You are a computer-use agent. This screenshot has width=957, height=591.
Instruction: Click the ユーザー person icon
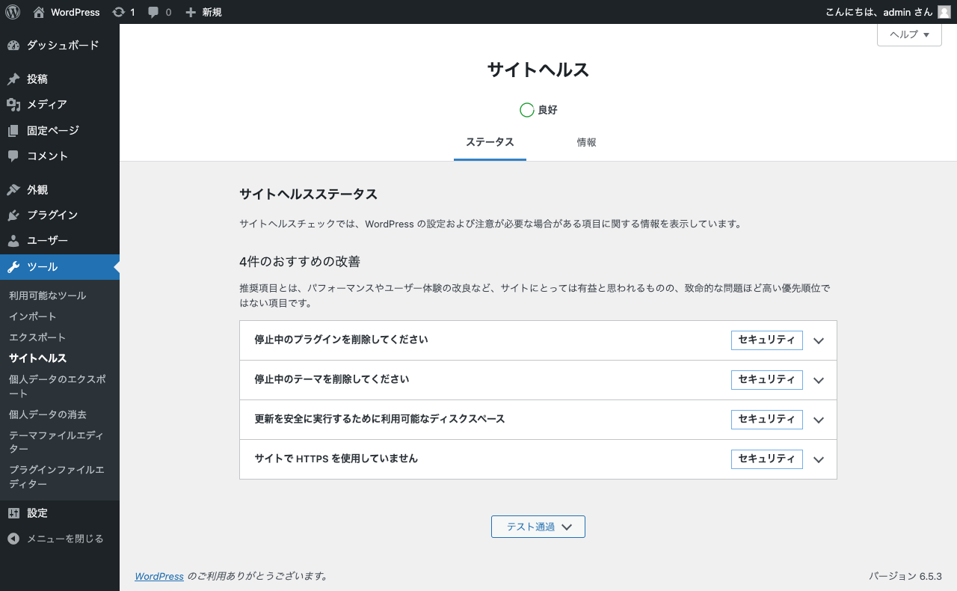pos(13,241)
